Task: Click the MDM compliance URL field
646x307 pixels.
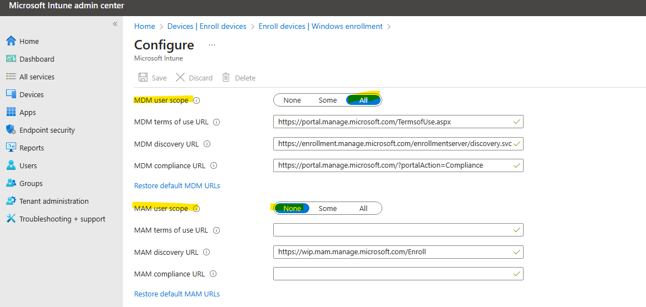Action: [398, 165]
